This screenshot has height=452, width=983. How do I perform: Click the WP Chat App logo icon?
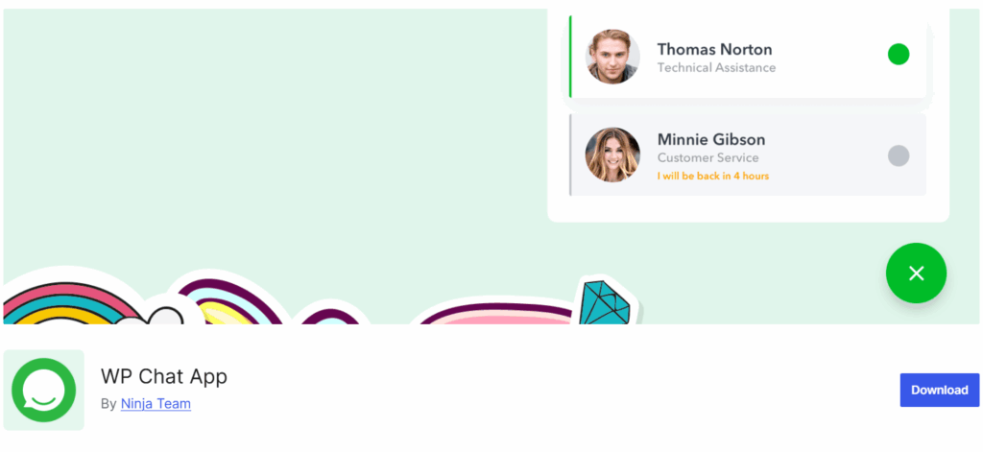pyautogui.click(x=44, y=390)
